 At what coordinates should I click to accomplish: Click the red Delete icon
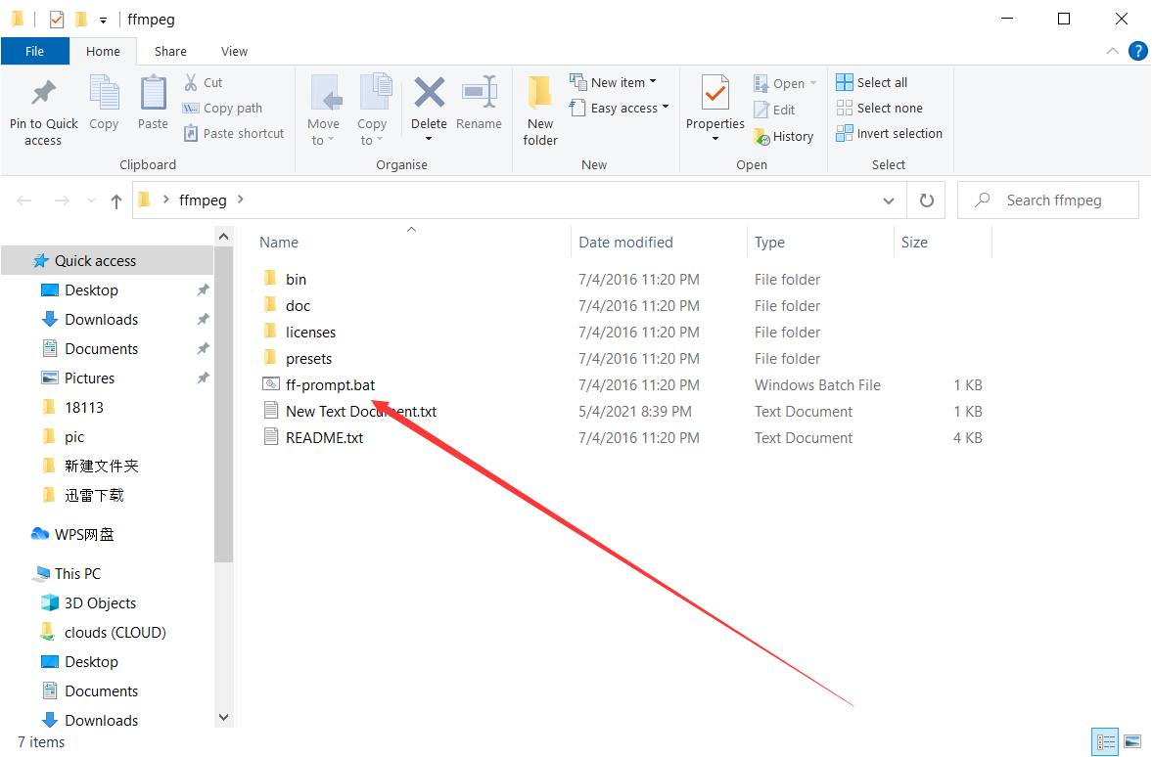[x=429, y=93]
